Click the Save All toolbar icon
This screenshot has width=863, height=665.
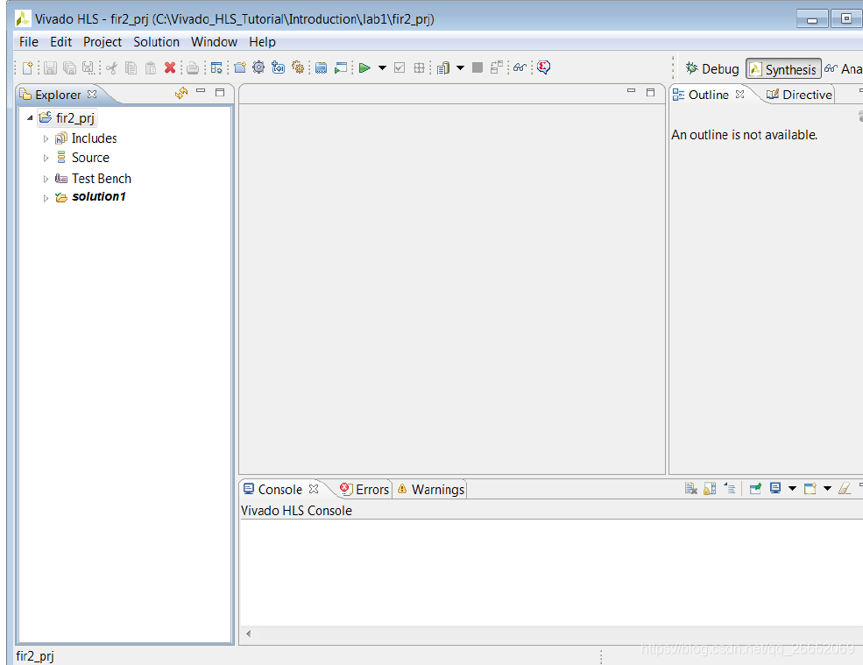click(69, 67)
